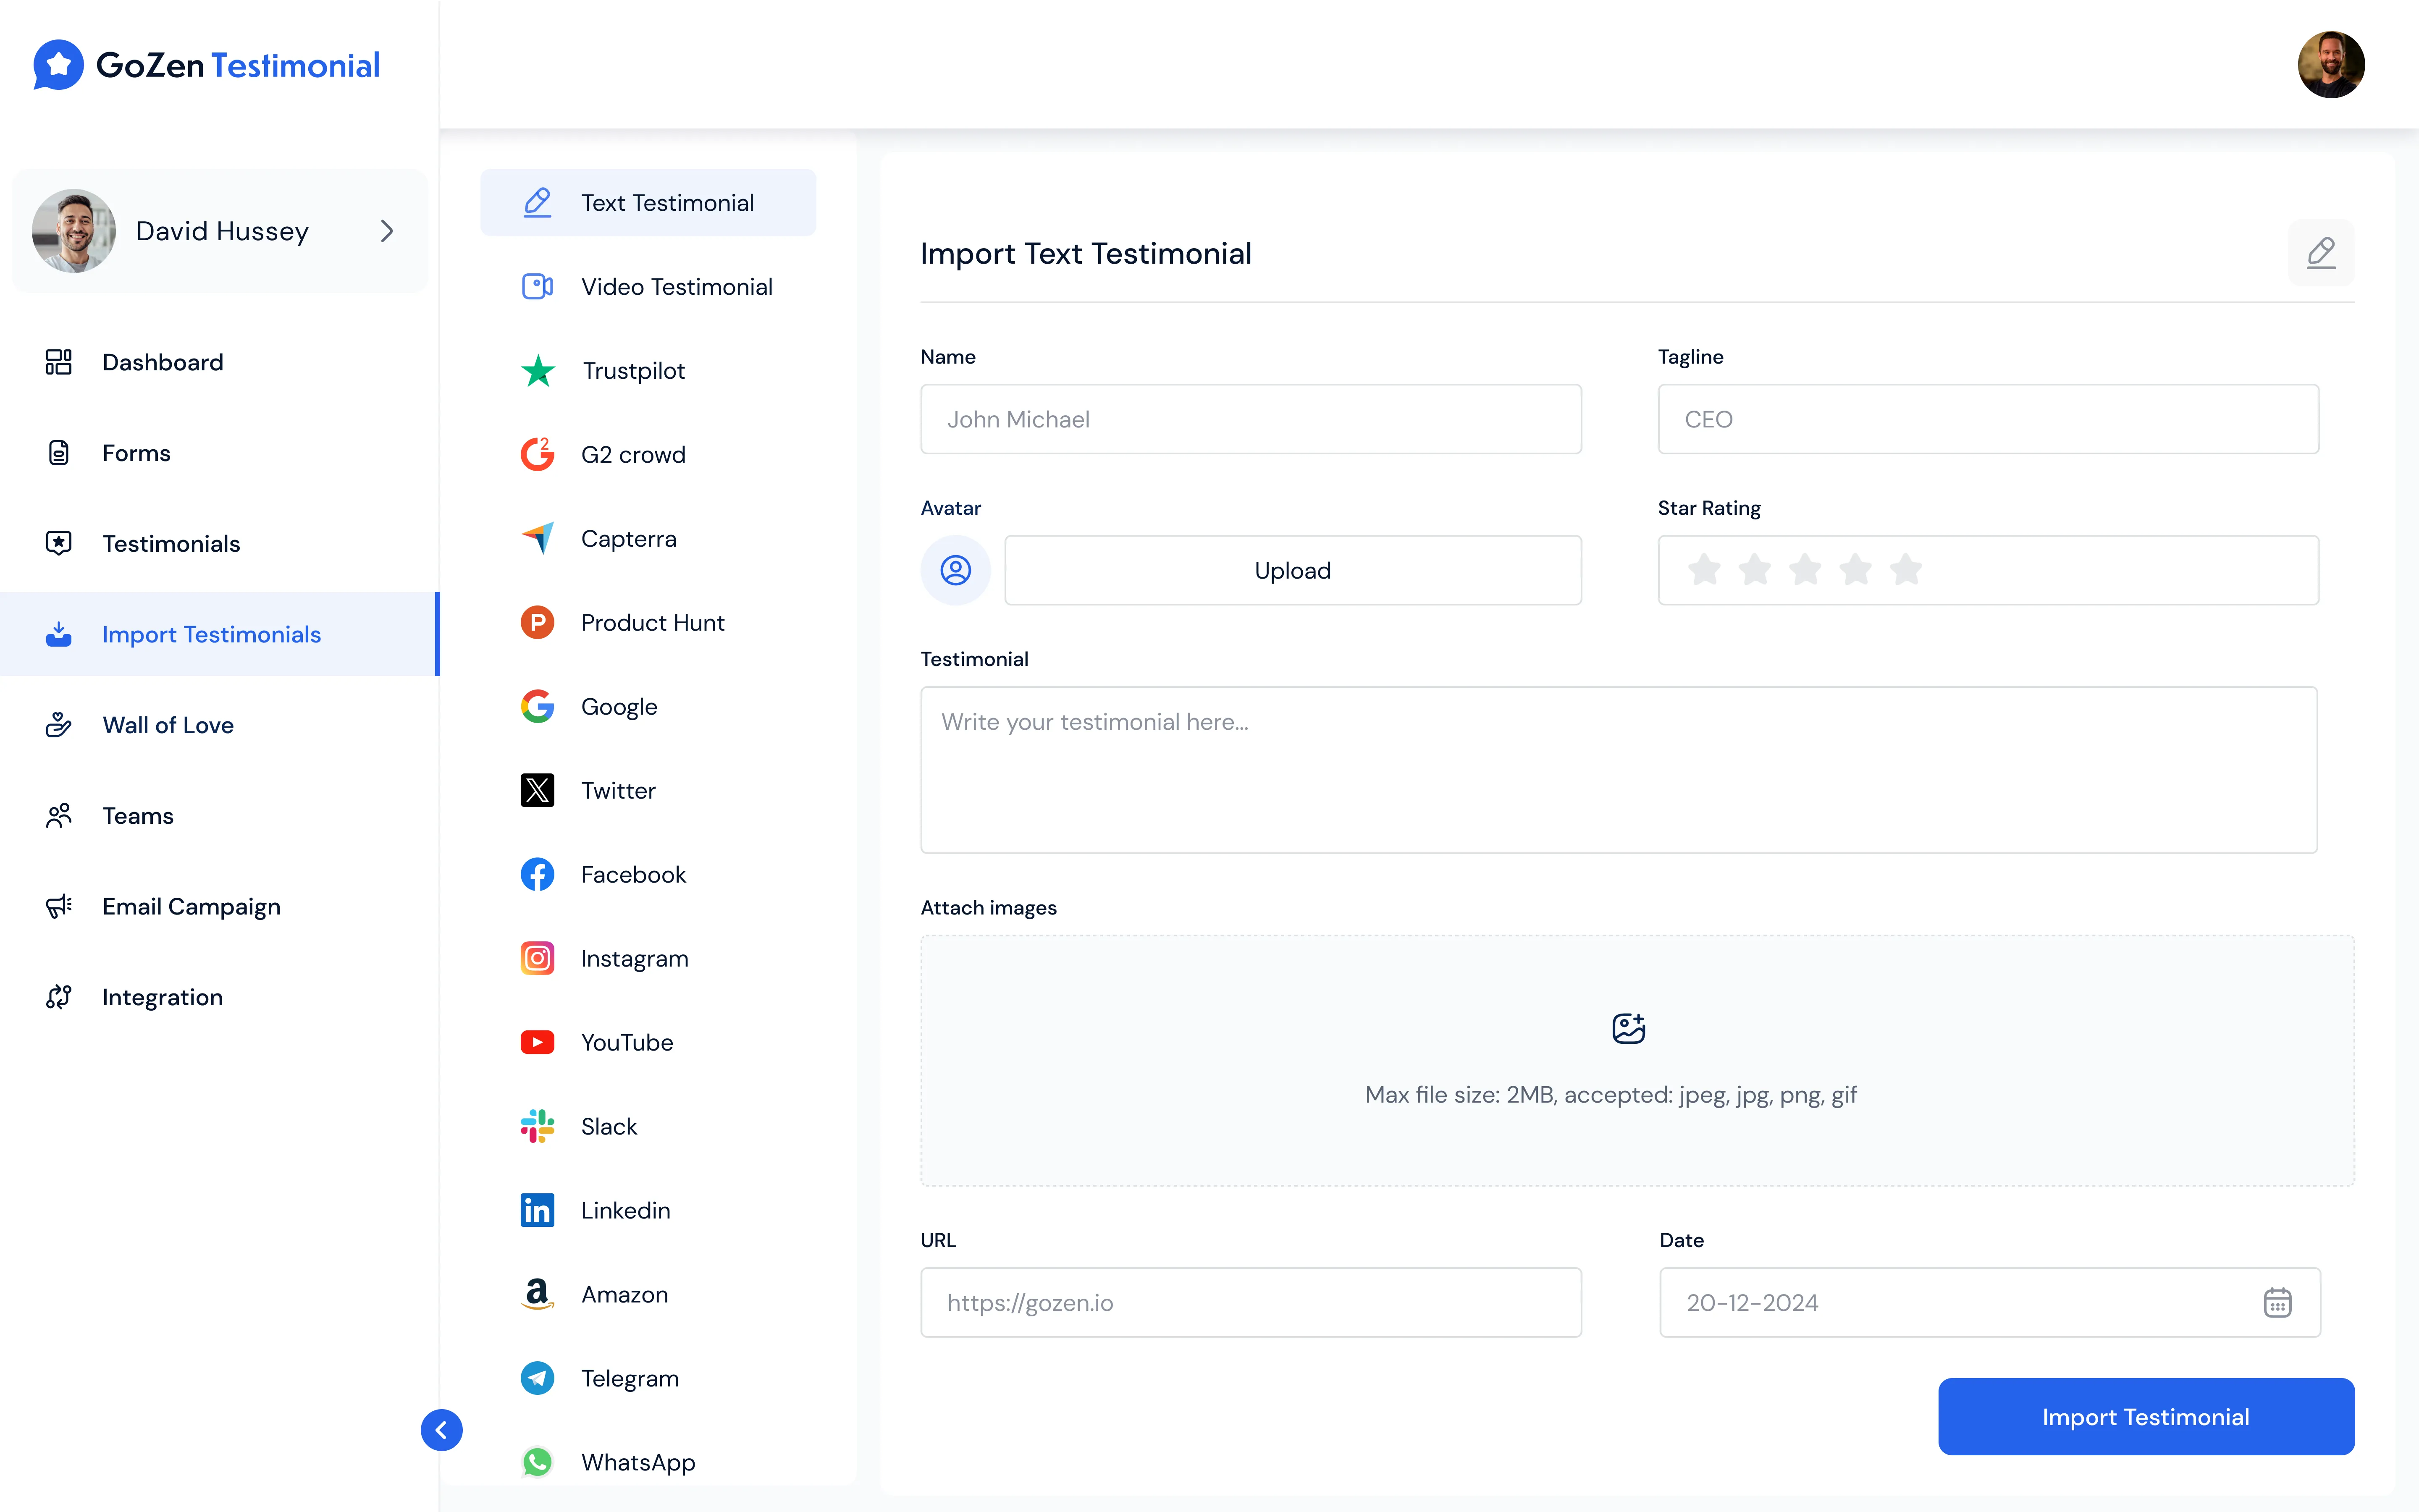Click the Instagram logo icon

point(537,958)
